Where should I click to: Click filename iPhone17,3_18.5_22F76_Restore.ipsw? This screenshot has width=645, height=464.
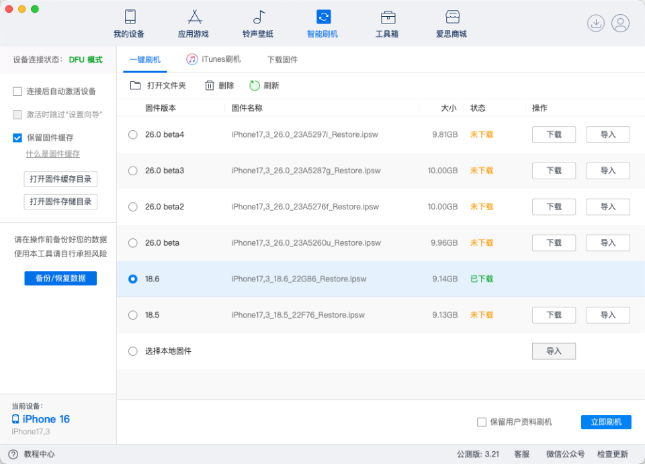pyautogui.click(x=298, y=315)
